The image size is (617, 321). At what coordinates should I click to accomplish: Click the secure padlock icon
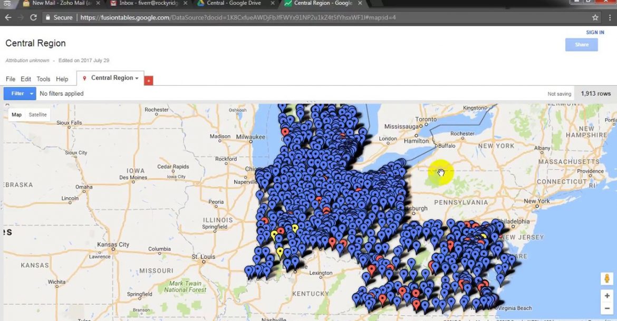(48, 17)
